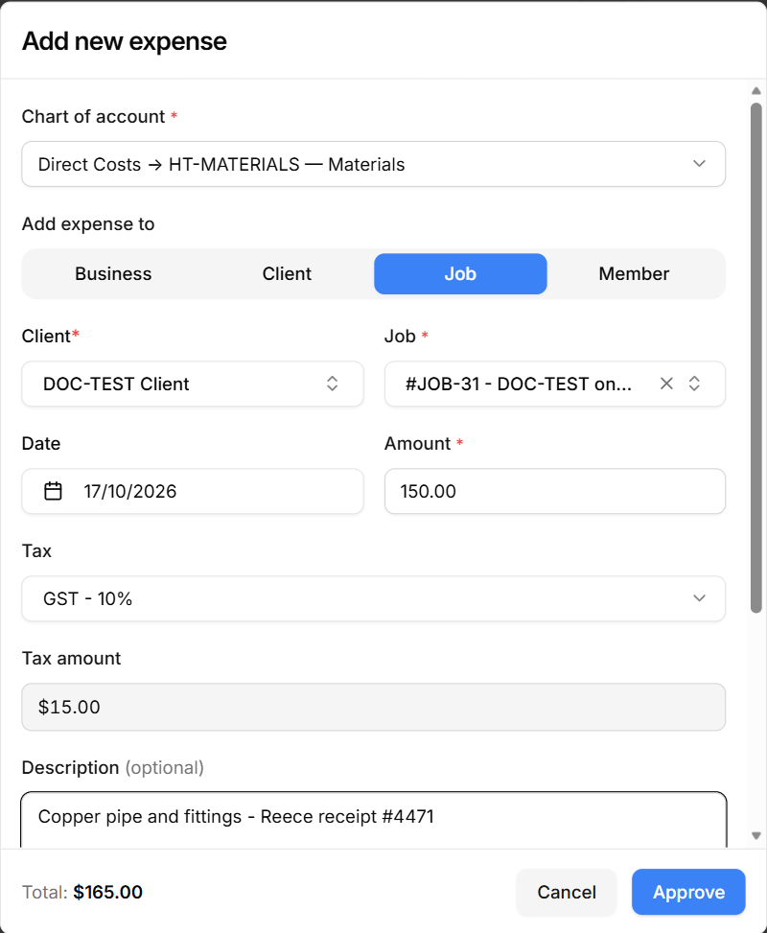Click the 'Add new expense' heading
767x933 pixels.
[x=125, y=41]
